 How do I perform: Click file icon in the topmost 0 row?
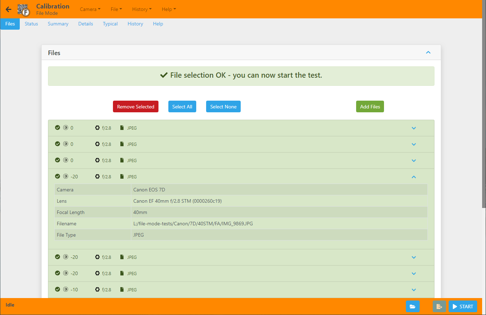122,127
